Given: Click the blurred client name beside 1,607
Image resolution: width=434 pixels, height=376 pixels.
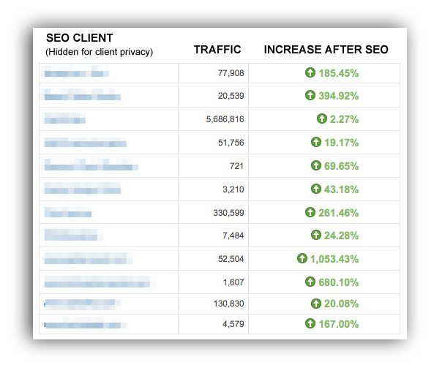Looking at the screenshot, I should click(99, 282).
